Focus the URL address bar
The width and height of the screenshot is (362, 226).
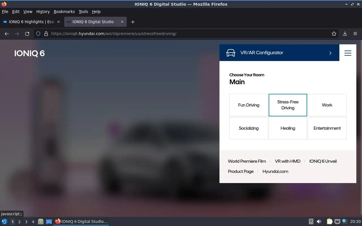coord(187,34)
